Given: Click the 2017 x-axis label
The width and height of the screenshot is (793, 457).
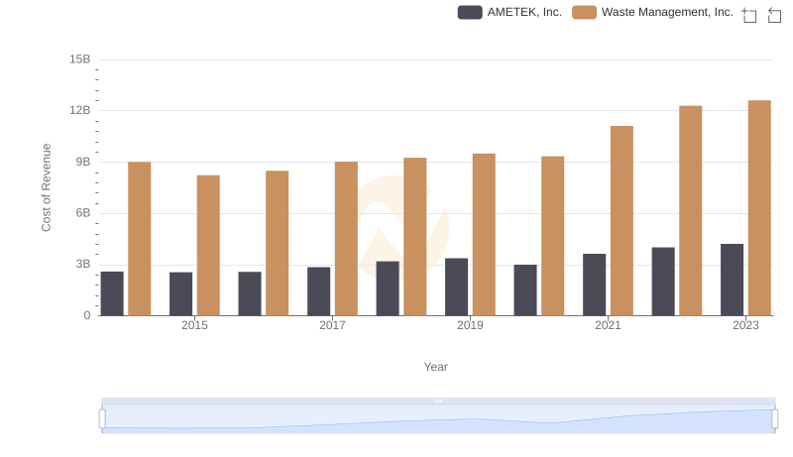Looking at the screenshot, I should coord(332,325).
